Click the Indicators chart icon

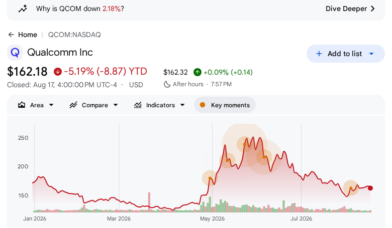pos(138,105)
